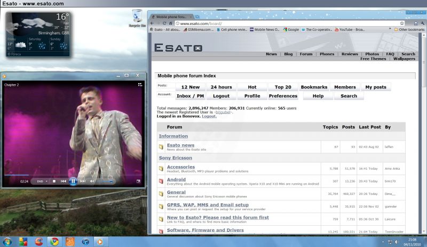Open Reviews in Esato navigation
427x247 pixels.
coord(350,54)
